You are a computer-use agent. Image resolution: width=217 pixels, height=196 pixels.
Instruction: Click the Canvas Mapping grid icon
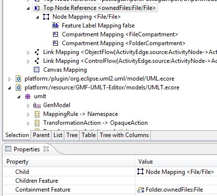(37, 70)
